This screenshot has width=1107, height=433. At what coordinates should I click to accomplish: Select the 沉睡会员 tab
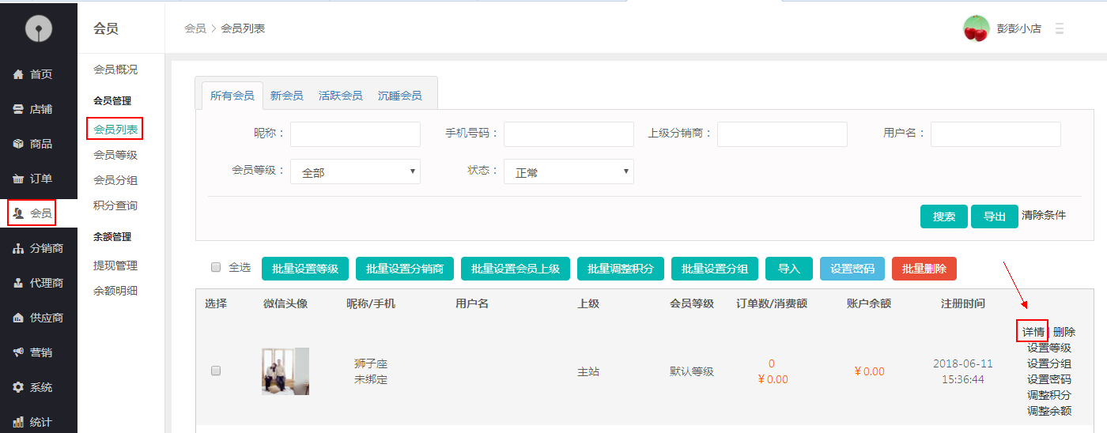[399, 96]
